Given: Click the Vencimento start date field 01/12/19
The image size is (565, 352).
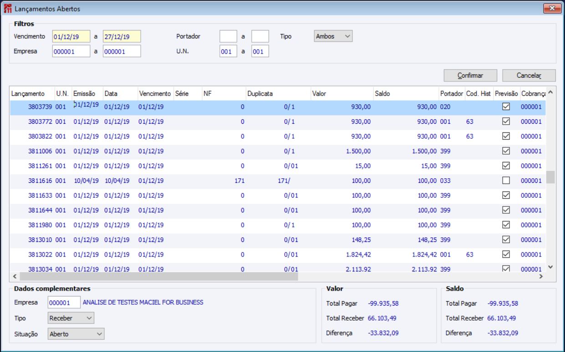Looking at the screenshot, I should click(x=71, y=36).
